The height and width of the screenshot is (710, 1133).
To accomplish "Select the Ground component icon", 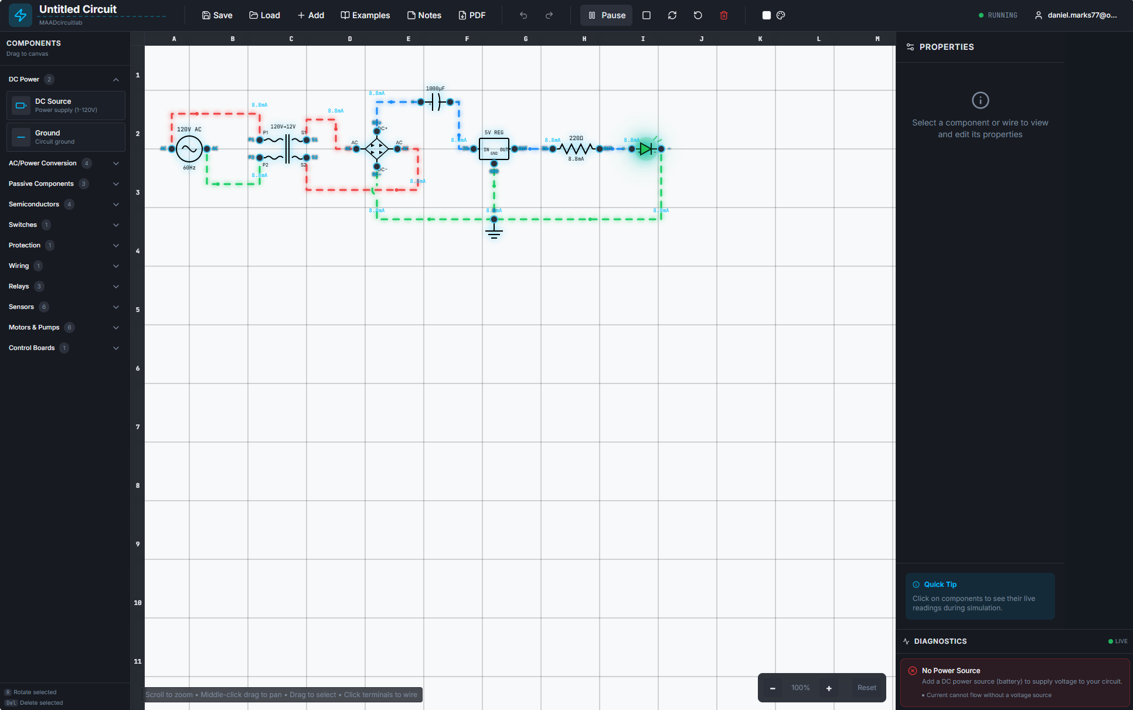I will [21, 137].
